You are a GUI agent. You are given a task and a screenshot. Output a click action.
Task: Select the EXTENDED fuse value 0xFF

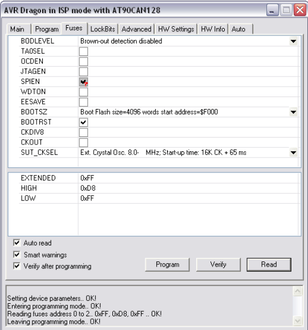pyautogui.click(x=87, y=178)
